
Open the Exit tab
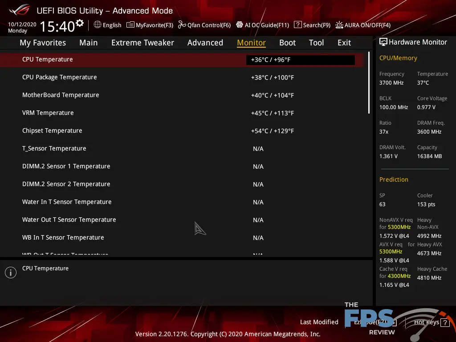pyautogui.click(x=344, y=43)
